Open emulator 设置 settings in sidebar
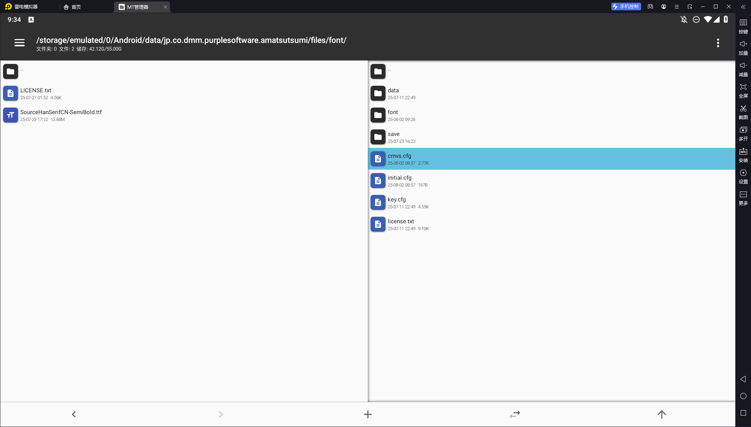Screen dimensions: 751x427 (x=743, y=177)
